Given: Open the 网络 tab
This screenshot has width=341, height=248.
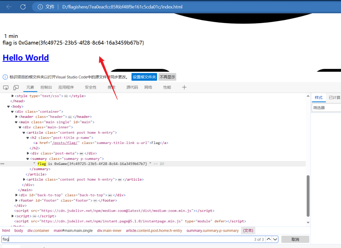Looking at the screenshot, I should (148, 87).
